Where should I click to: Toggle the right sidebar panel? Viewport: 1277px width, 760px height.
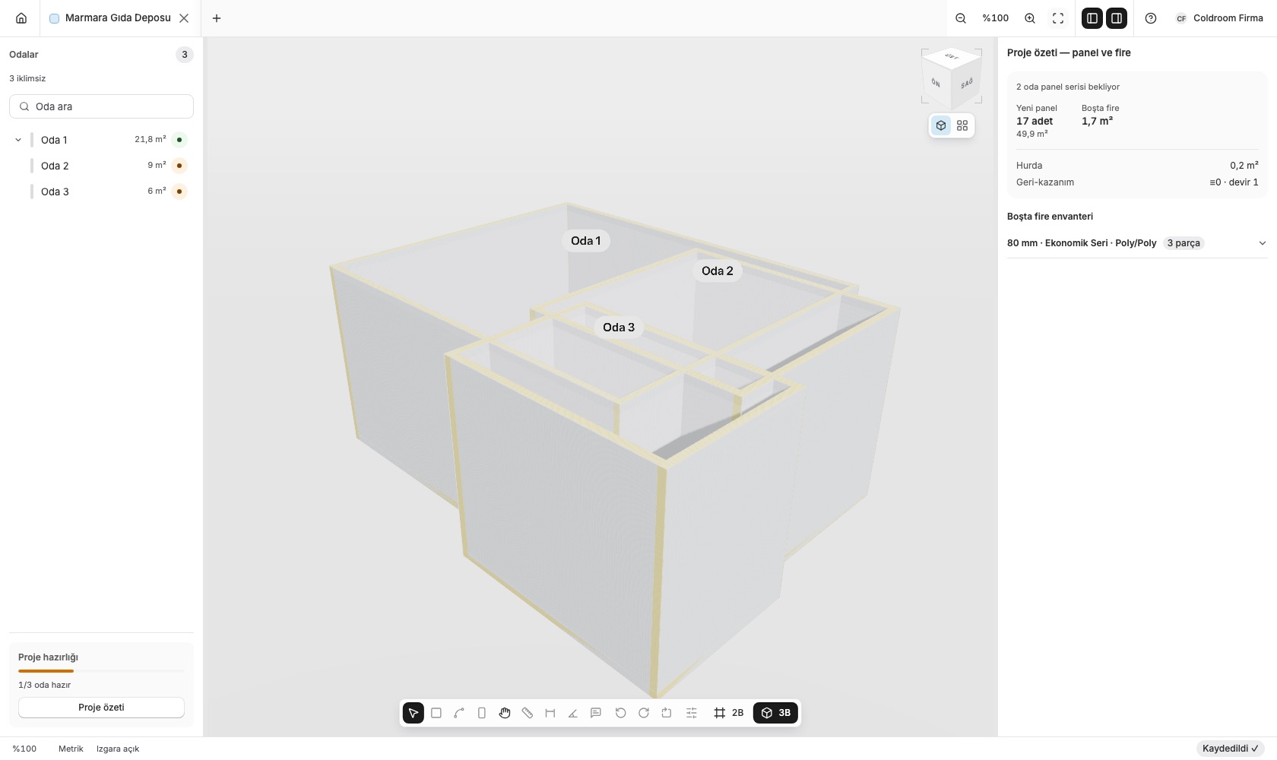coord(1117,18)
